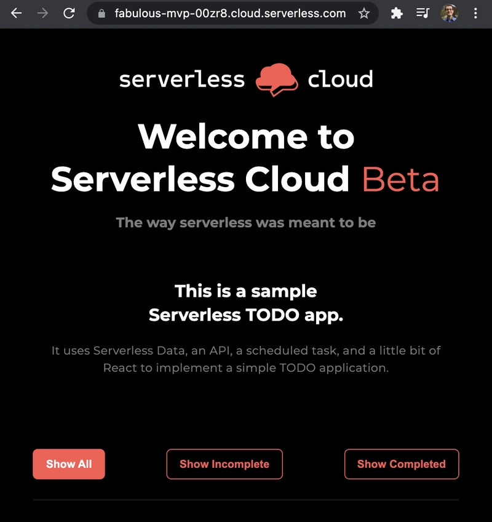Select the Show All filter

coord(69,464)
